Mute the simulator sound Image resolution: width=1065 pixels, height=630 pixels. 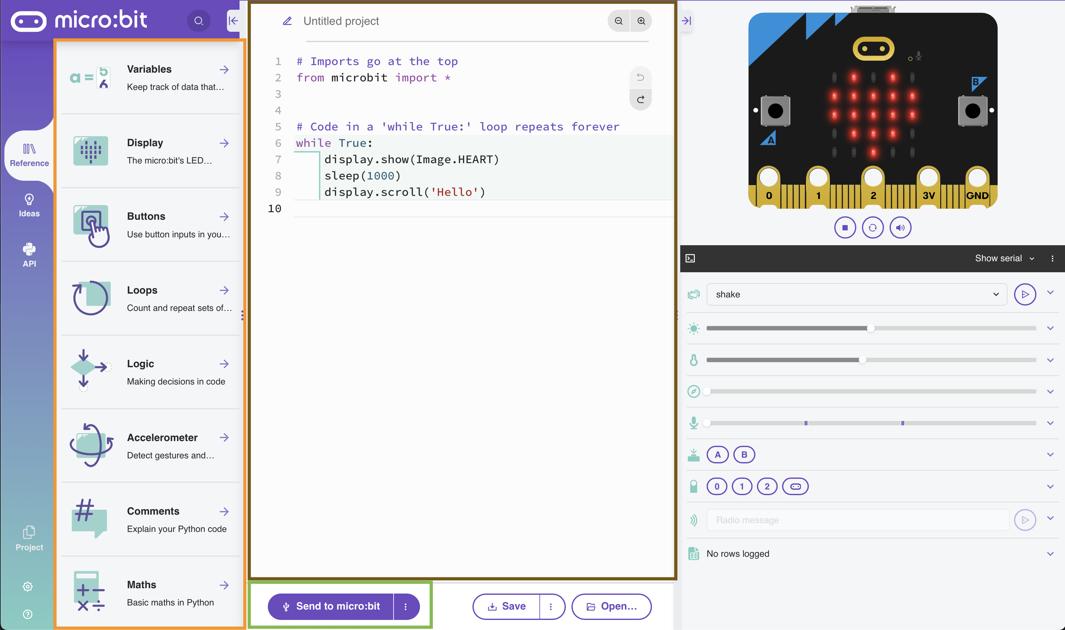tap(900, 228)
